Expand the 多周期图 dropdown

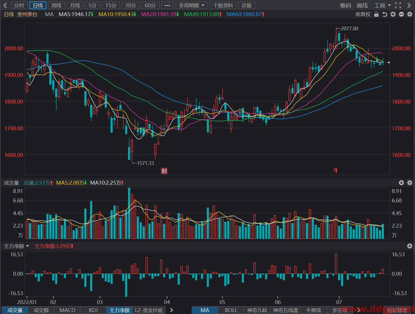pos(192,5)
